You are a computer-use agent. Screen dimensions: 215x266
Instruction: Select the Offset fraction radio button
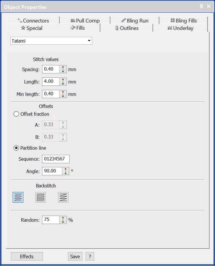pyautogui.click(x=16, y=114)
